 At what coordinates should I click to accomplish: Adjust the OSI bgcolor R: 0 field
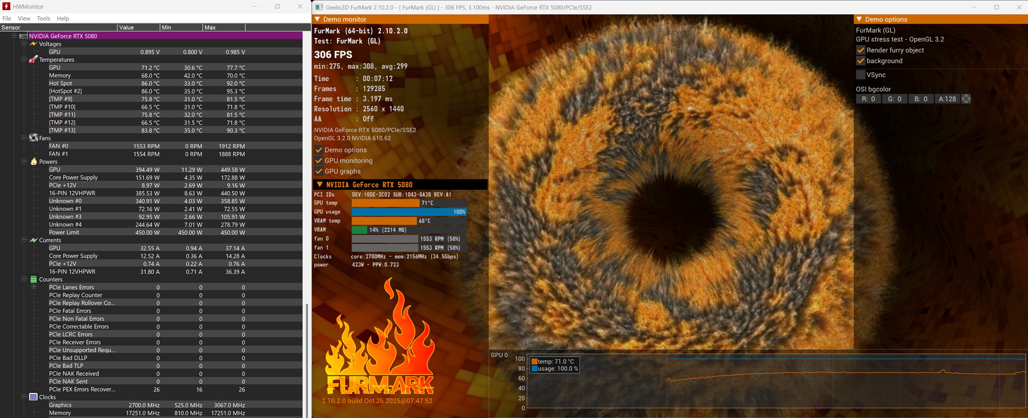tap(868, 99)
